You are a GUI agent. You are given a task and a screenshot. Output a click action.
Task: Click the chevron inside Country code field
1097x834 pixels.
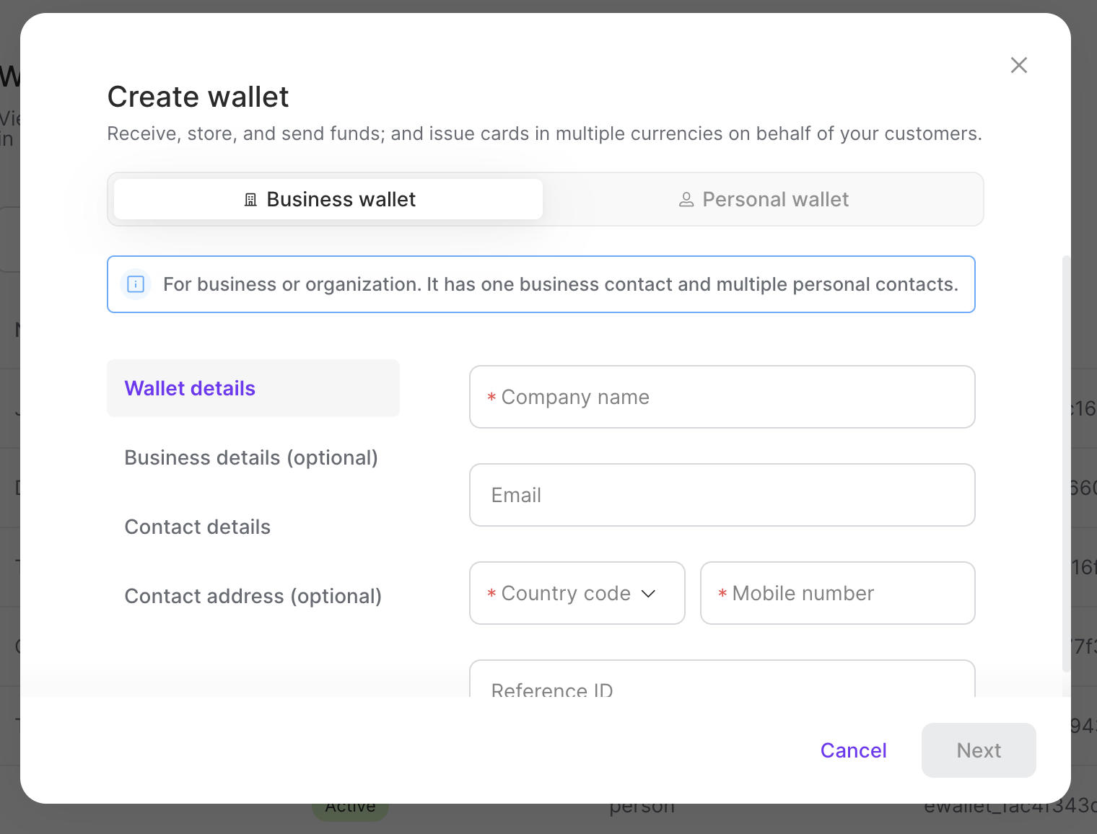648,594
